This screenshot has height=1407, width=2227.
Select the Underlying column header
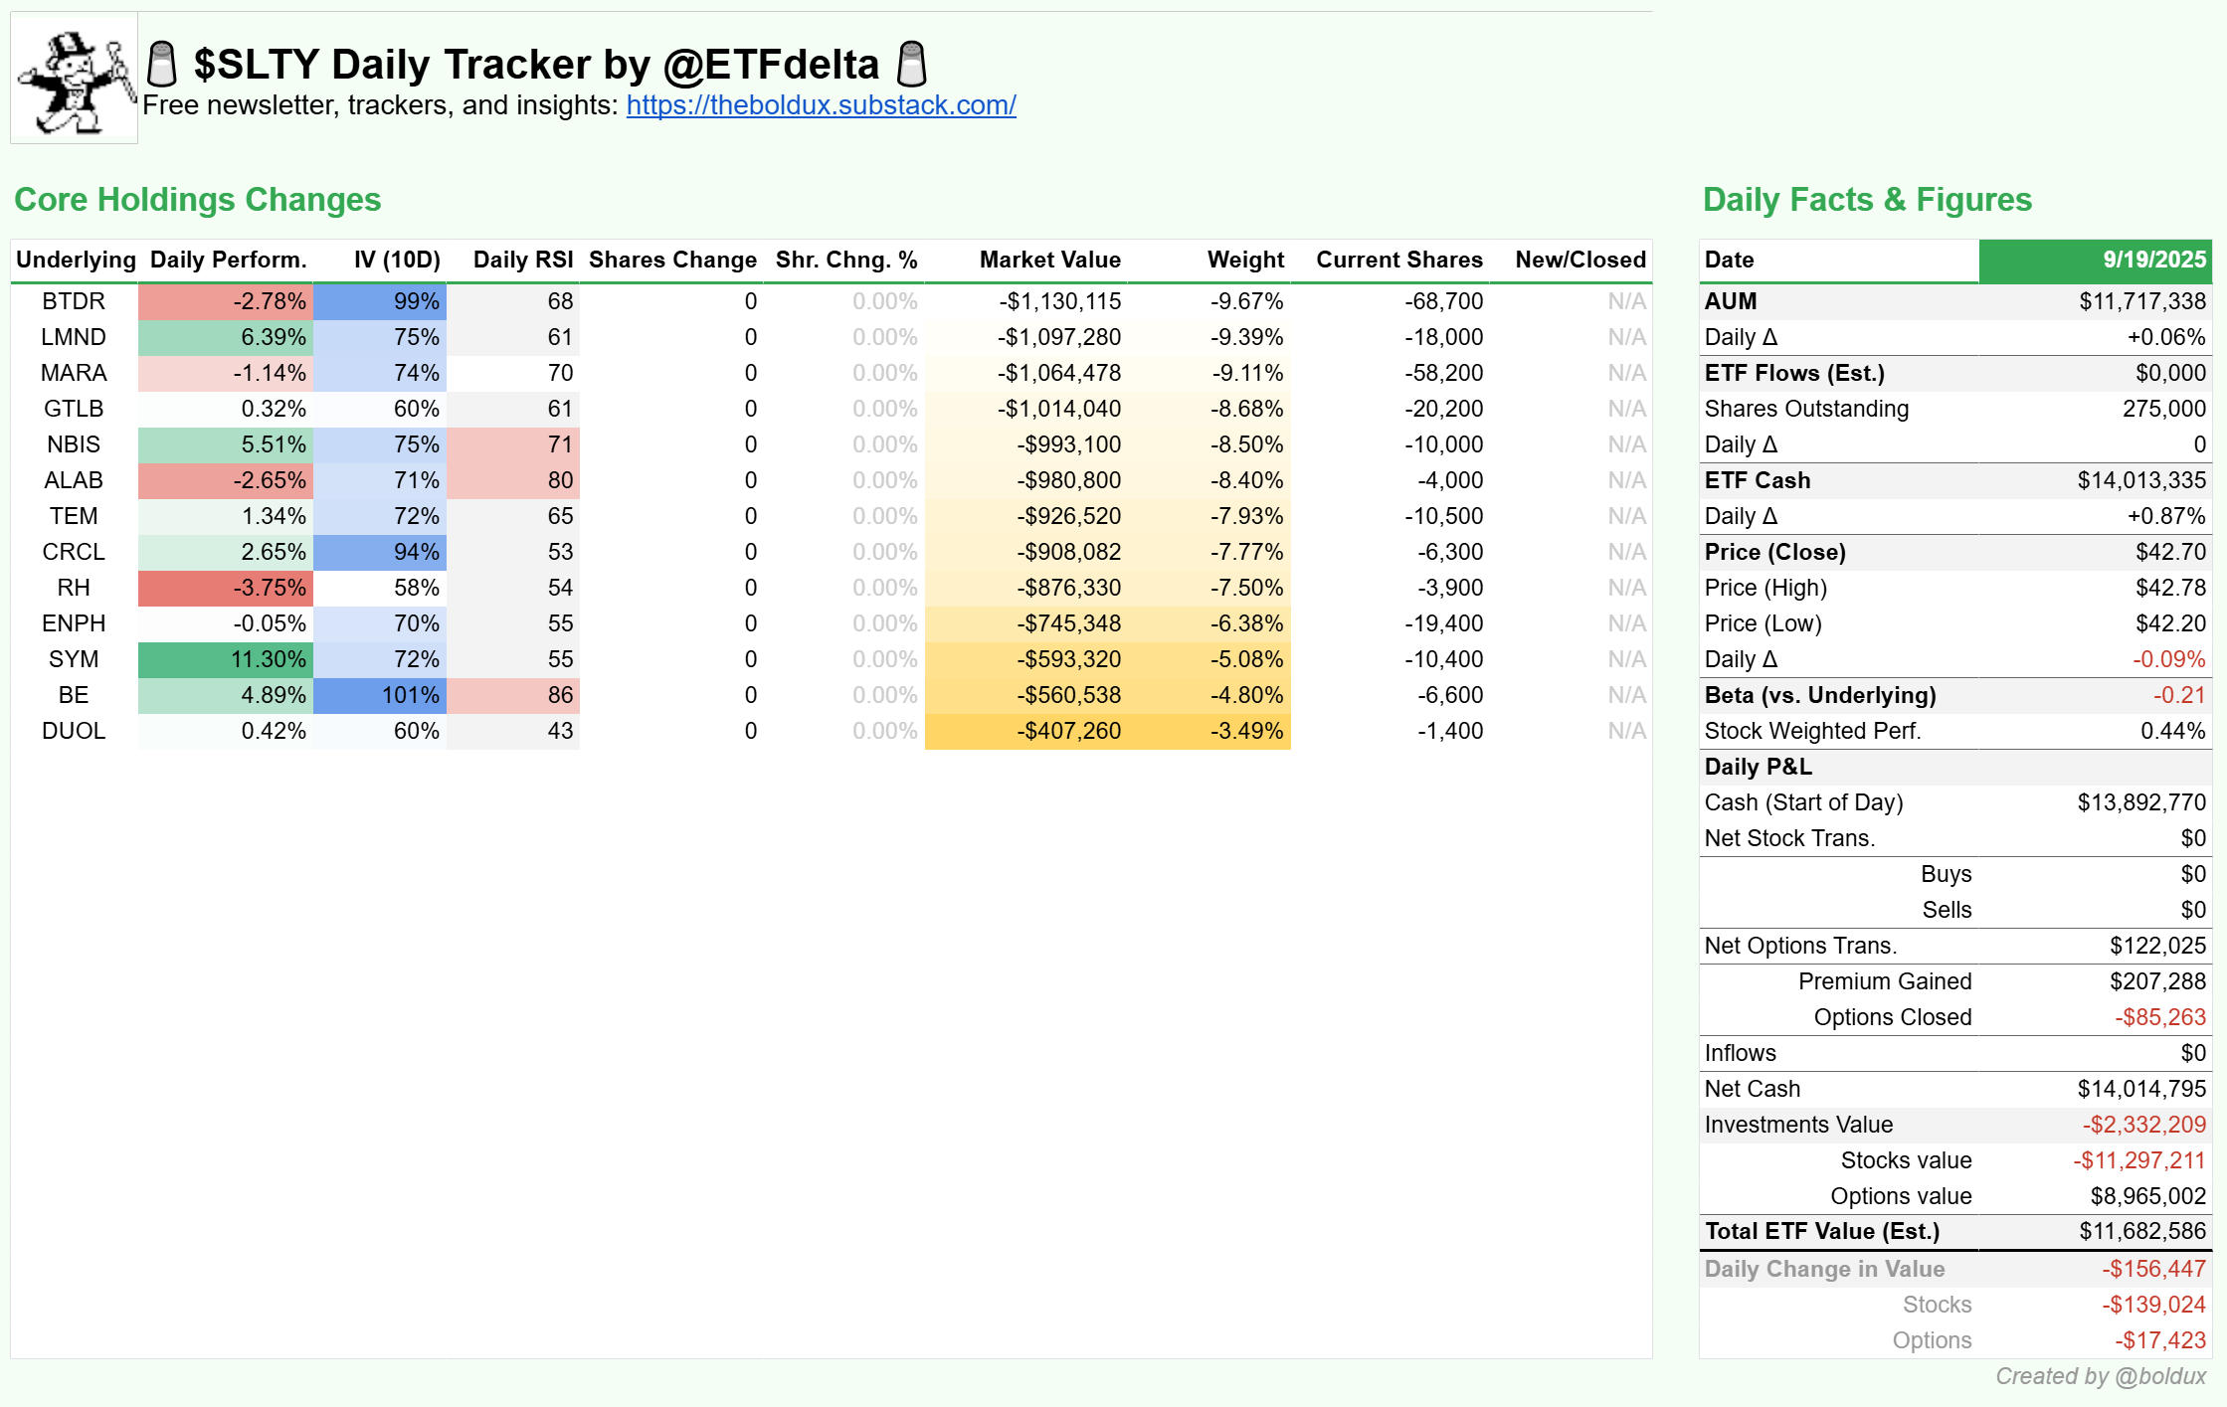click(76, 260)
